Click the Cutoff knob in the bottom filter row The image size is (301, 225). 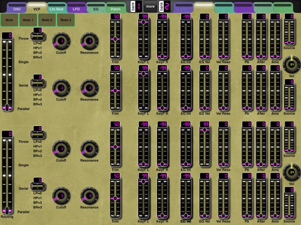pyautogui.click(x=61, y=195)
